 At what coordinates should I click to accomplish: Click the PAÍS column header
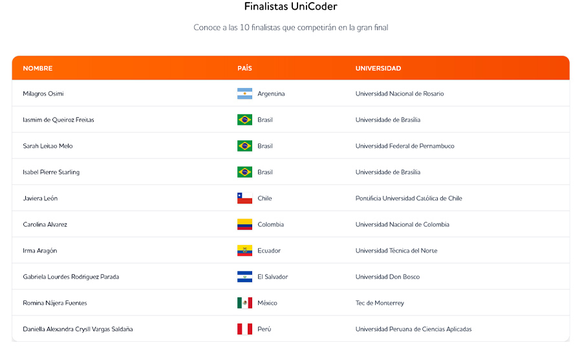pos(244,68)
